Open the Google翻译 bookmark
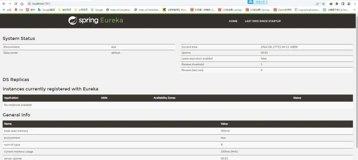Image resolution: width=358 pixels, height=160 pixels. coord(46,10)
